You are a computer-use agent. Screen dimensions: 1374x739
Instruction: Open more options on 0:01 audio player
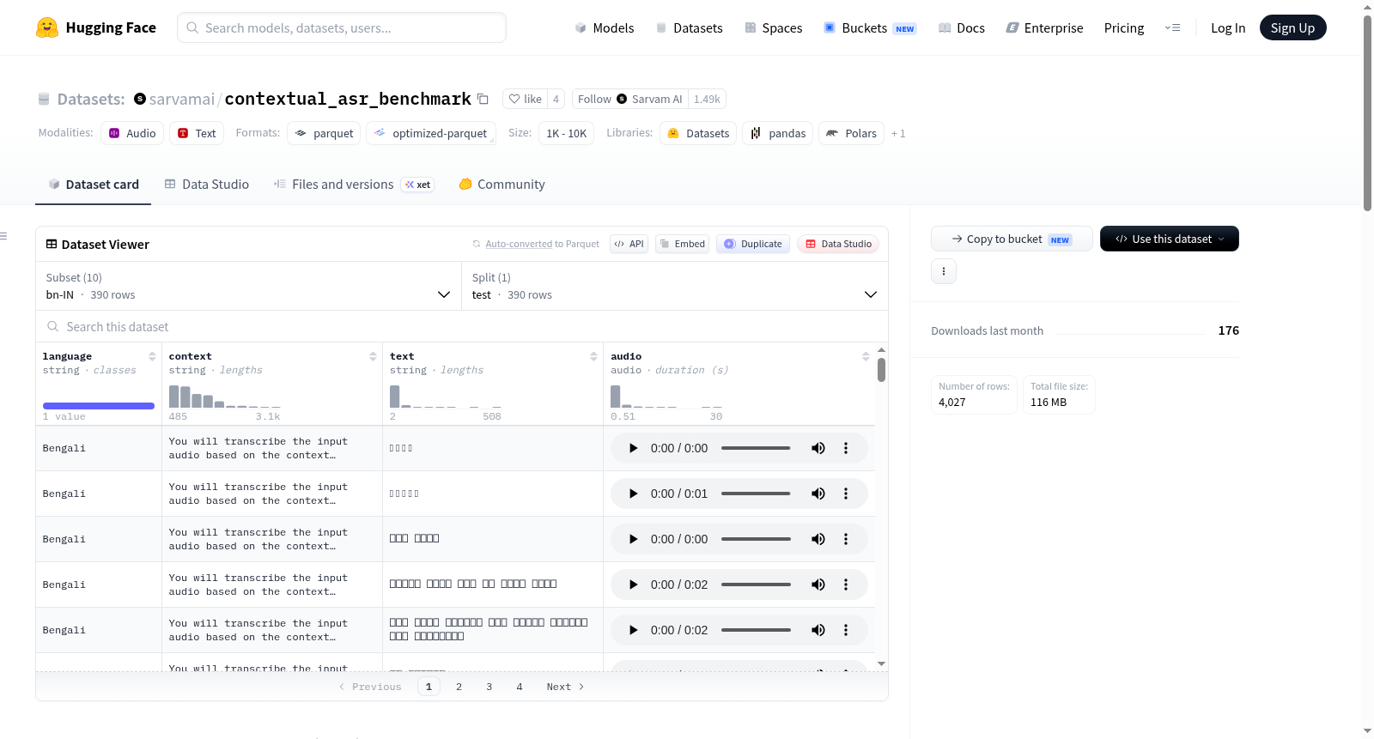pos(846,494)
